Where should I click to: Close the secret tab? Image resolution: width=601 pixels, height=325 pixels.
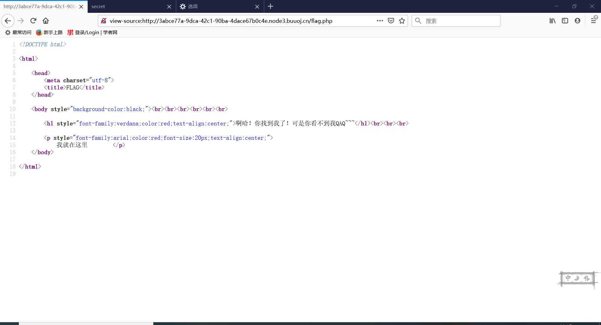click(x=169, y=7)
